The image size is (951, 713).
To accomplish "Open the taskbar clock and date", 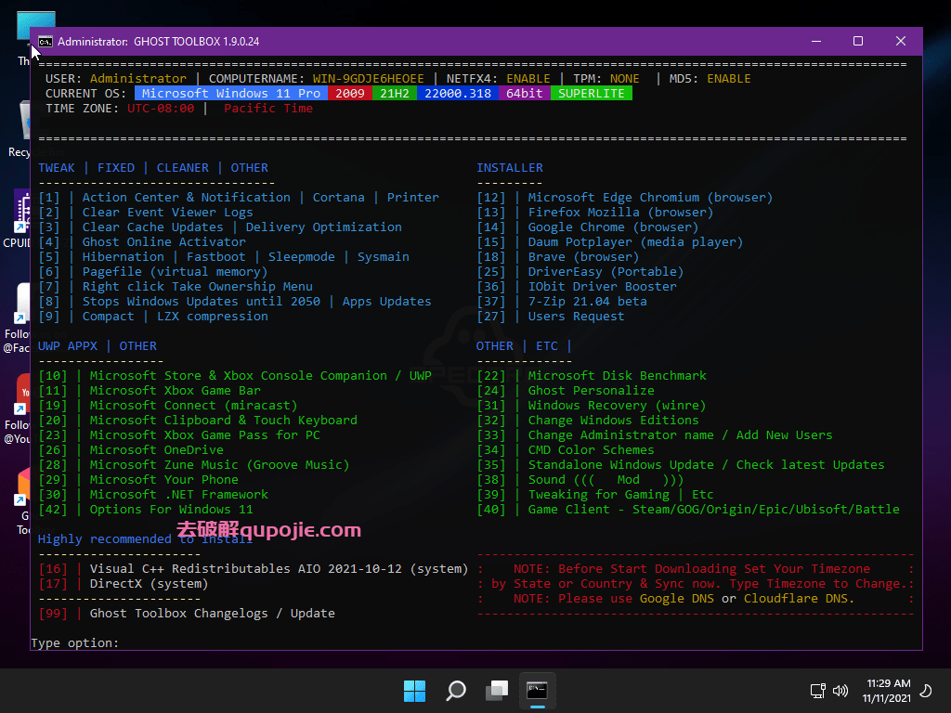I will pos(887,691).
